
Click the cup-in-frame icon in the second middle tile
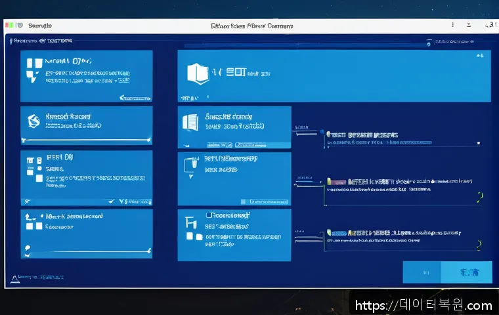(191, 165)
